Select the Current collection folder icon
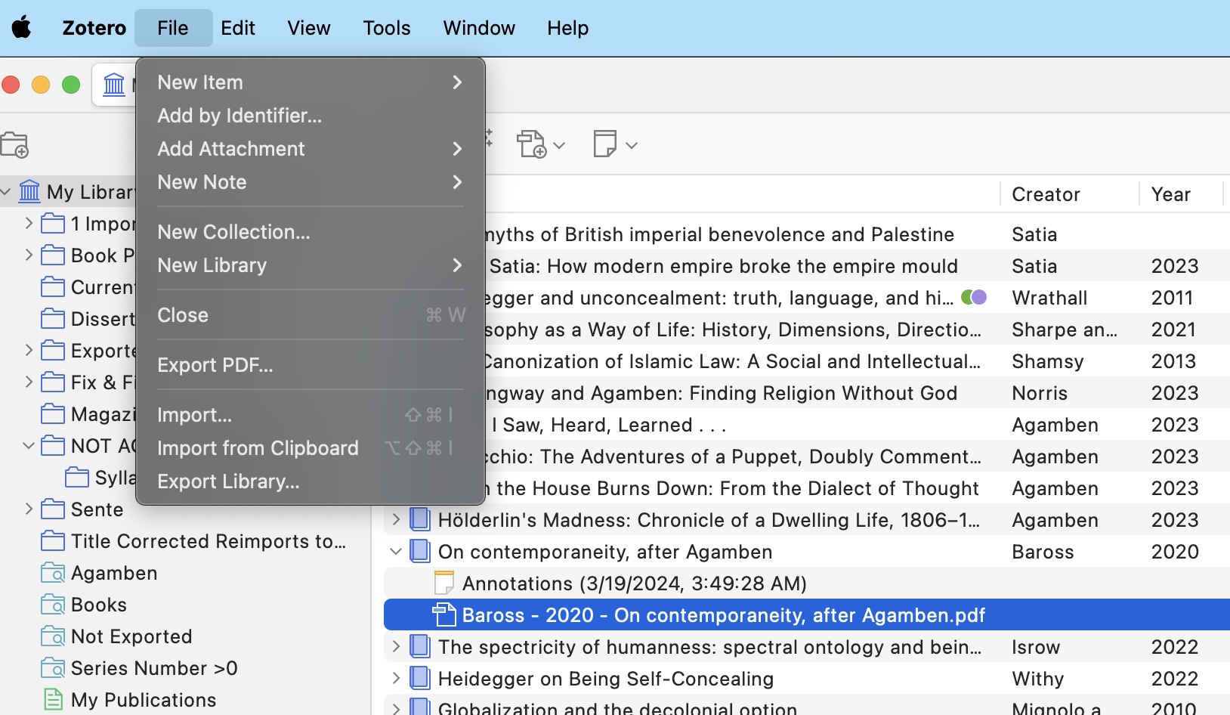 point(53,287)
